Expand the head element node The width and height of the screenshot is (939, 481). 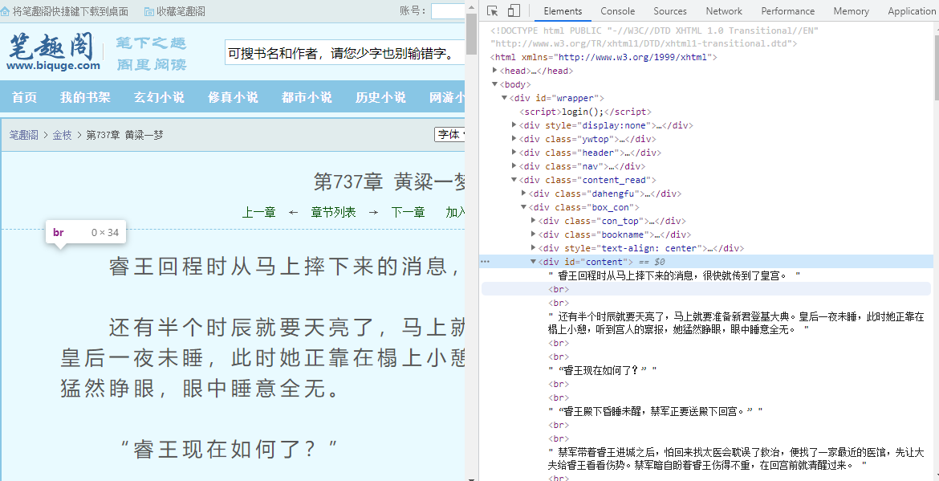[494, 71]
